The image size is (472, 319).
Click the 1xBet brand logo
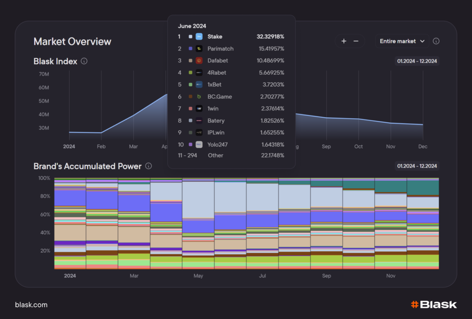click(199, 85)
